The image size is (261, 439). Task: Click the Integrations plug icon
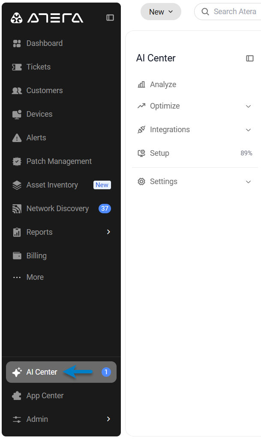141,130
